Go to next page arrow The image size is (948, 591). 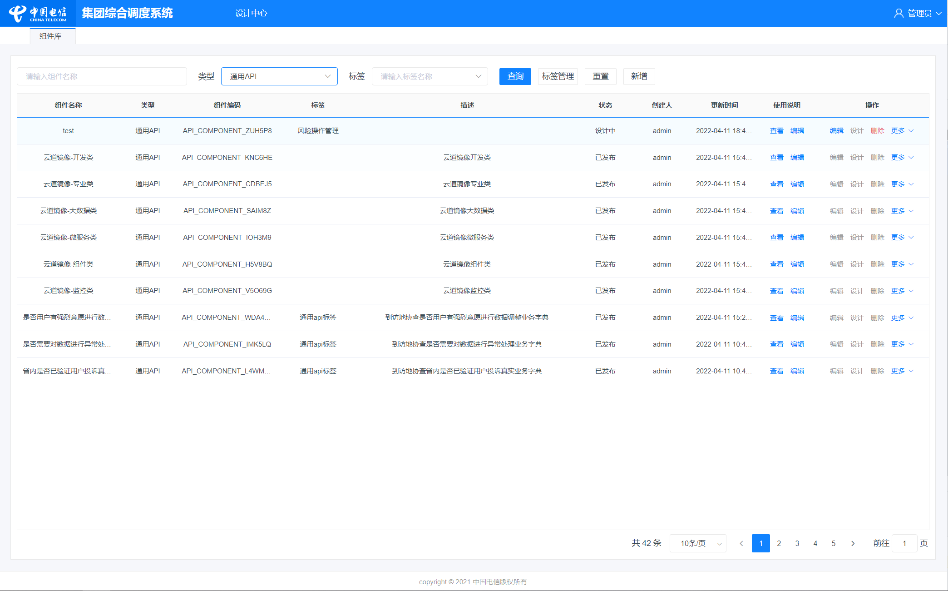coord(853,543)
